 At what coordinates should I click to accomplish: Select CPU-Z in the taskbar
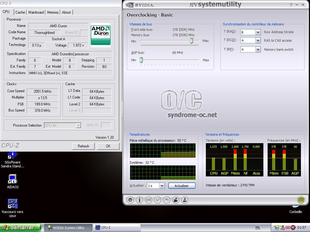click(117, 228)
